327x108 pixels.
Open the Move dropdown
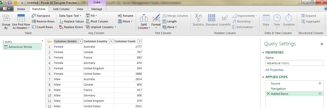tap(125, 21)
